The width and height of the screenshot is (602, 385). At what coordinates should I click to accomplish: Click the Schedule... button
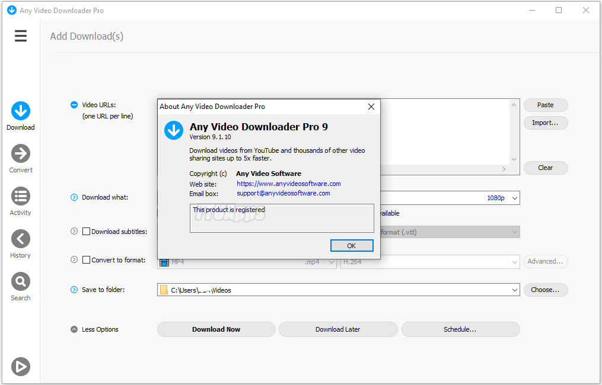460,329
